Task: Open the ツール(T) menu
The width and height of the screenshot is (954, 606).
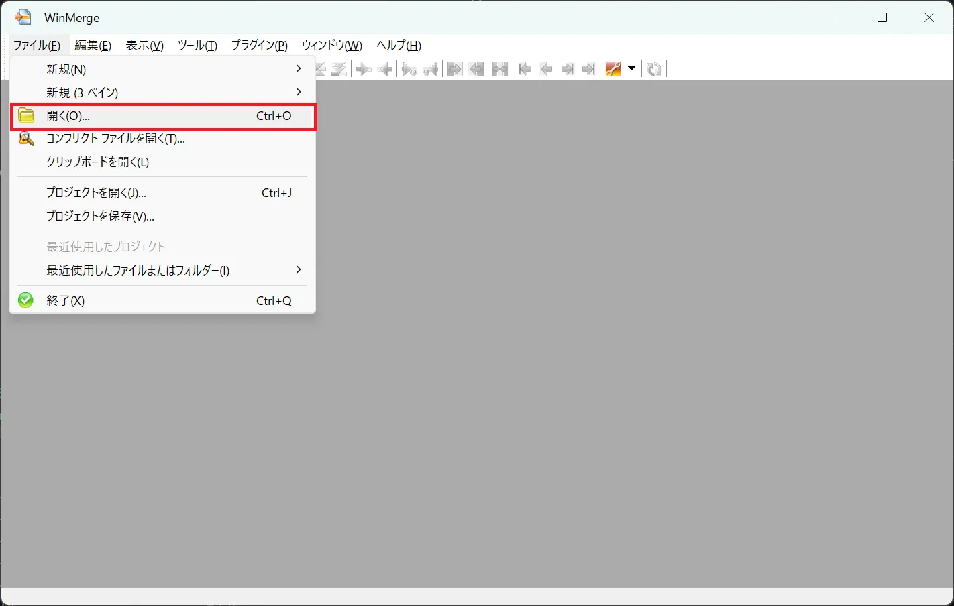Action: [197, 45]
